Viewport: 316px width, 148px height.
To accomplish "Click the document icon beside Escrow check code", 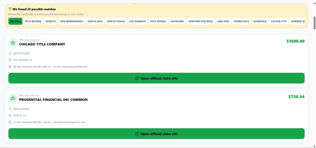I will pos(10,67).
